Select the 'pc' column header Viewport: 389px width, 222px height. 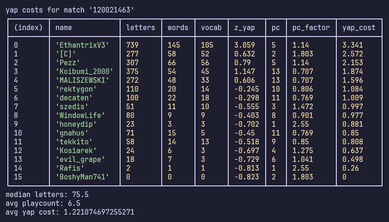tap(276, 28)
